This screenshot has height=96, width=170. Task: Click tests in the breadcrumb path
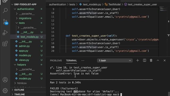coord(72,5)
